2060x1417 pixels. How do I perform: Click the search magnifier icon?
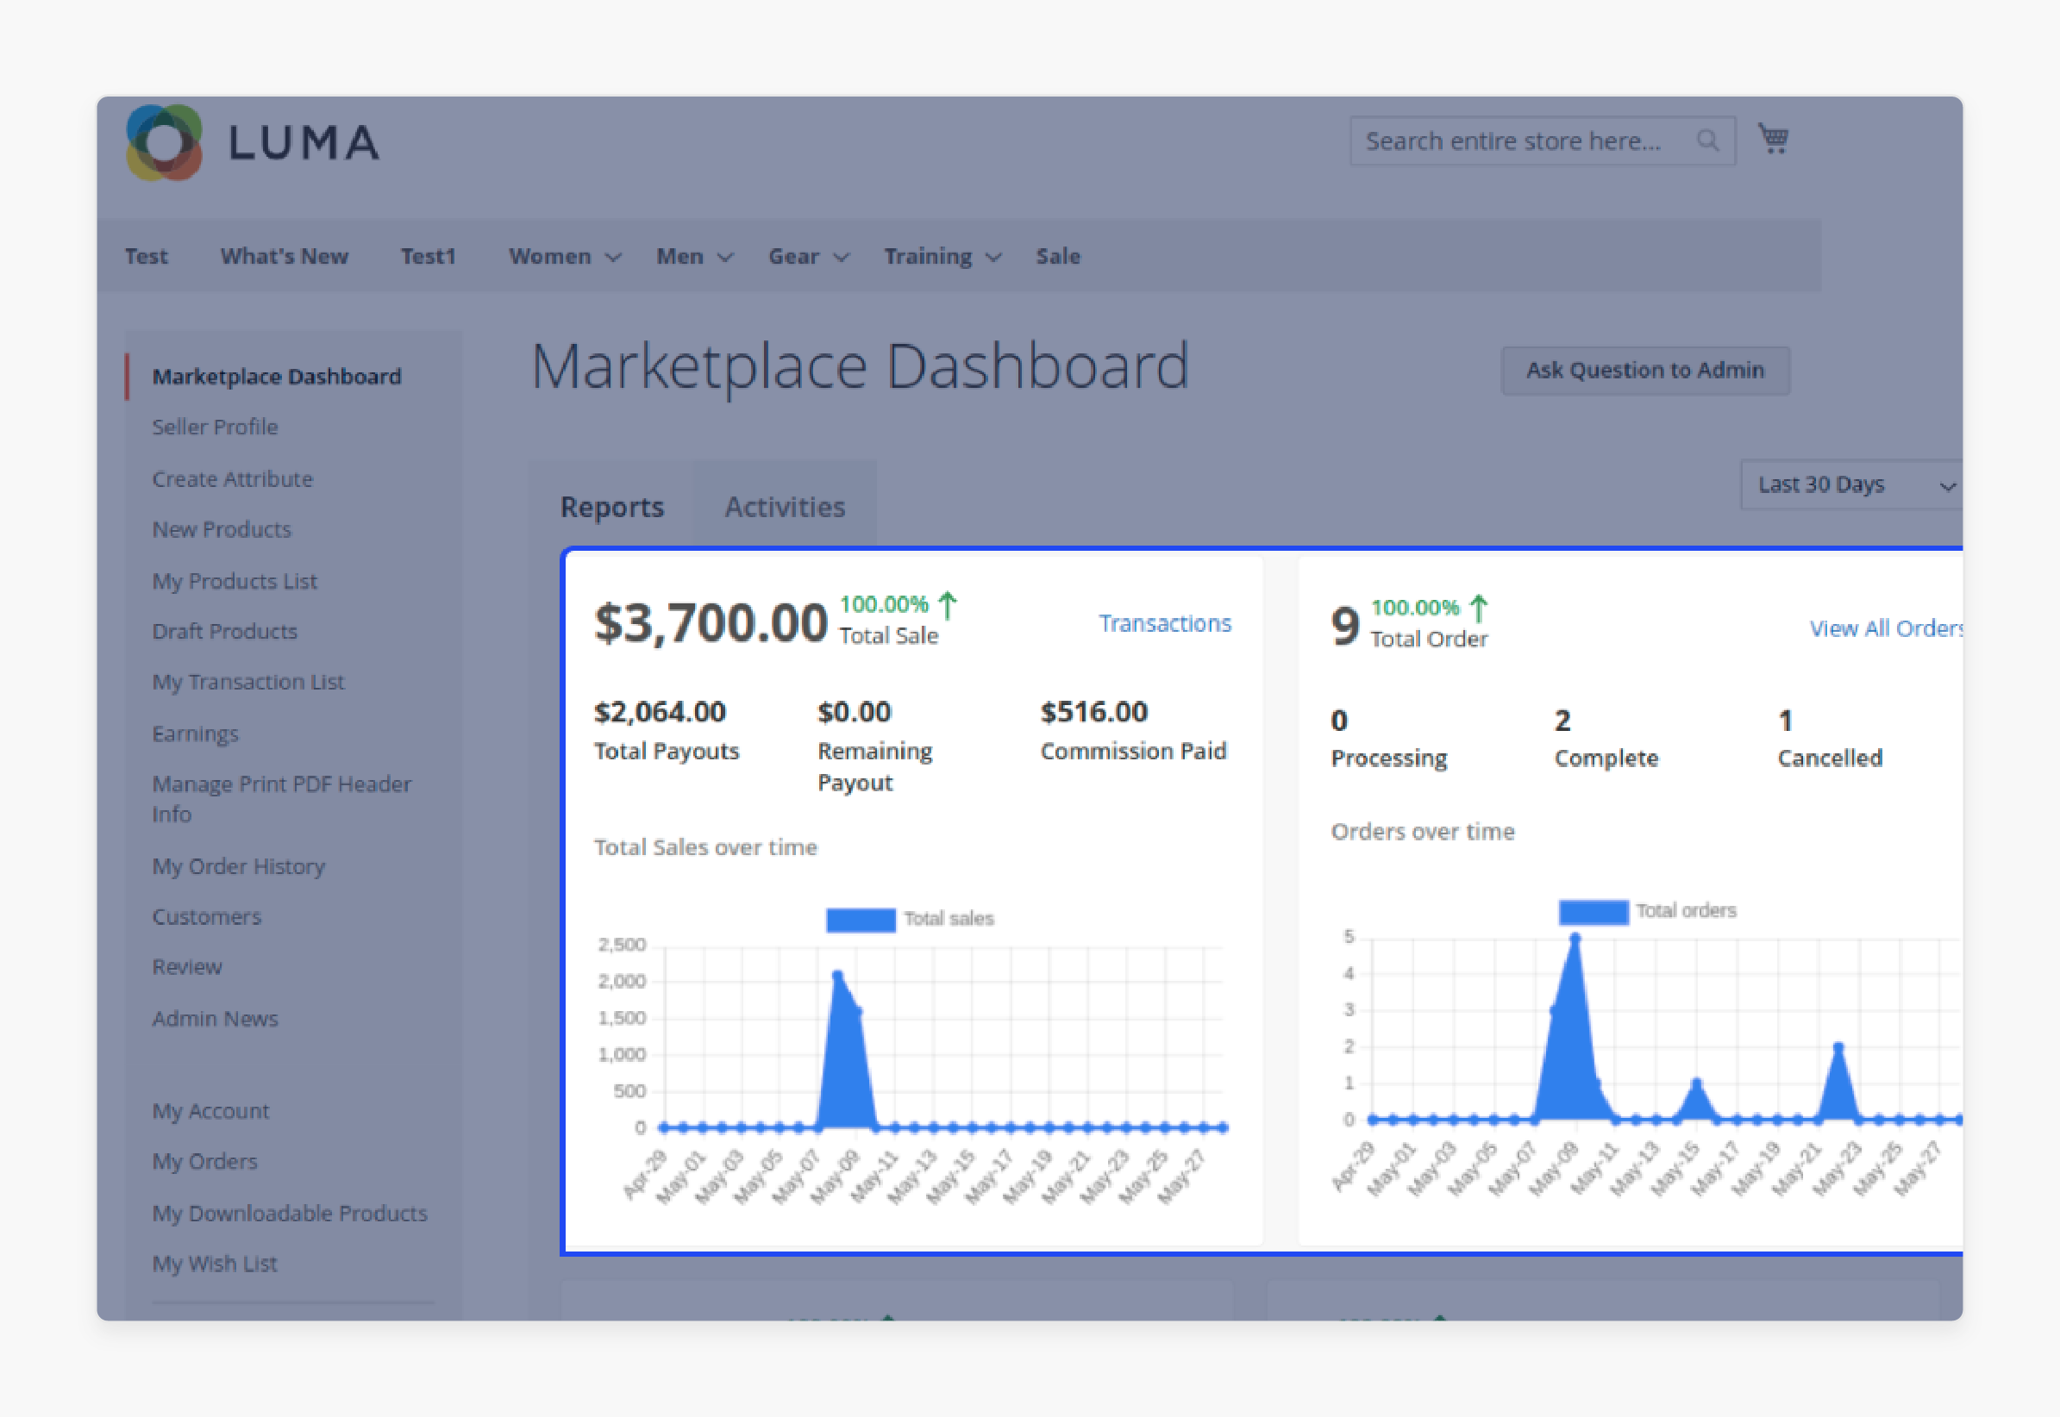tap(1707, 140)
